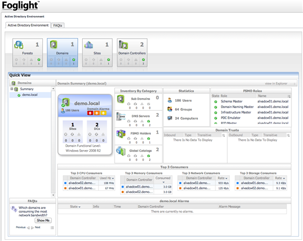The height and width of the screenshot is (241, 303).
Task: Click the 64 Groups statistic
Action: click(x=183, y=109)
